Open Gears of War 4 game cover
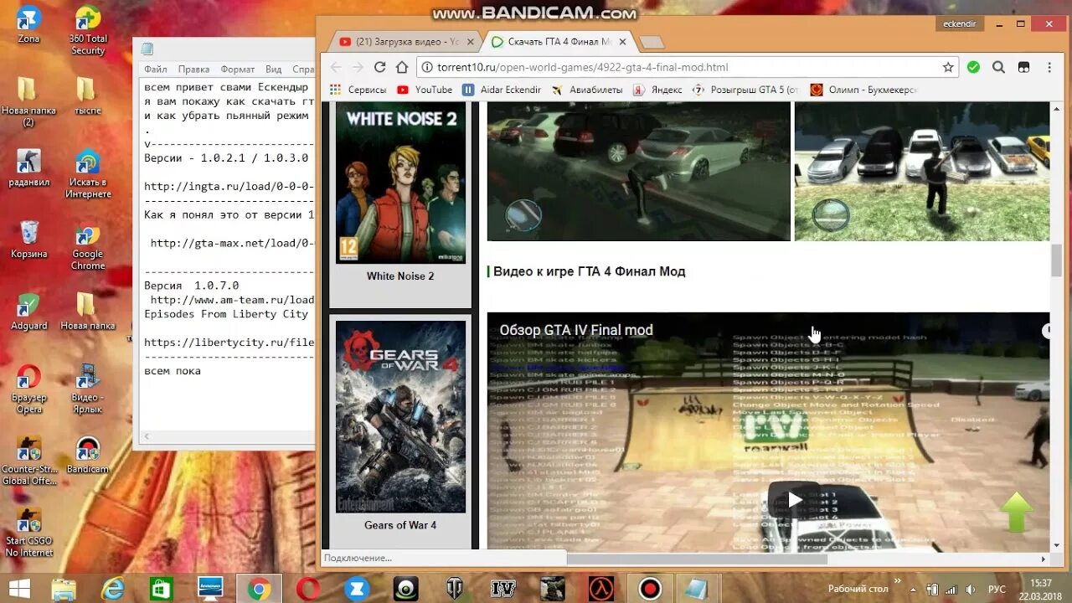The width and height of the screenshot is (1072, 603). coord(400,416)
